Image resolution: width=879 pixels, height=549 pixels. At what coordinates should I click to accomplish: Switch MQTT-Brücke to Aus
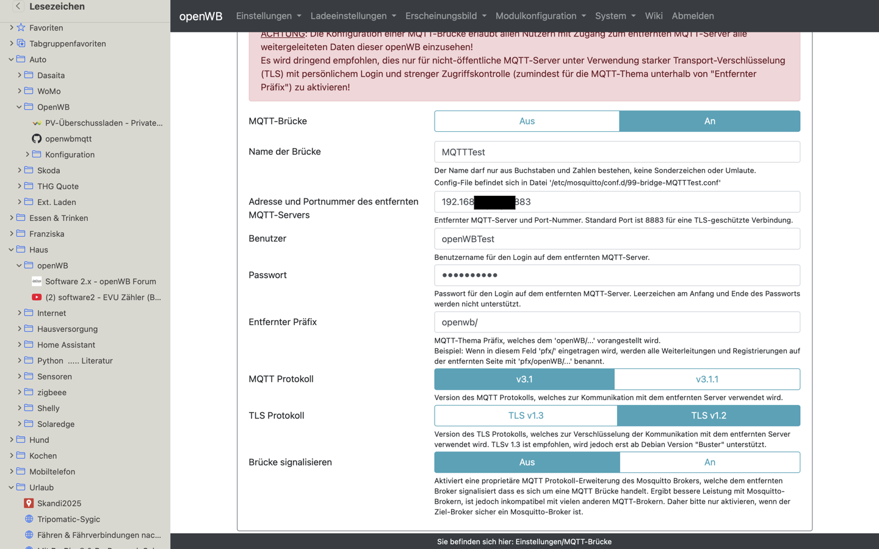(526, 121)
